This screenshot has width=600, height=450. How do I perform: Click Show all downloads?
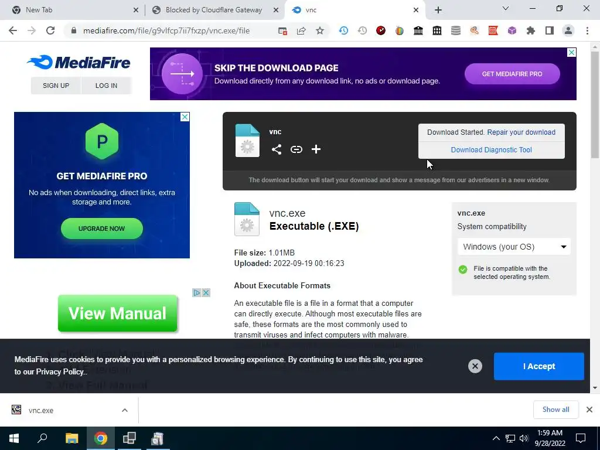click(x=555, y=410)
